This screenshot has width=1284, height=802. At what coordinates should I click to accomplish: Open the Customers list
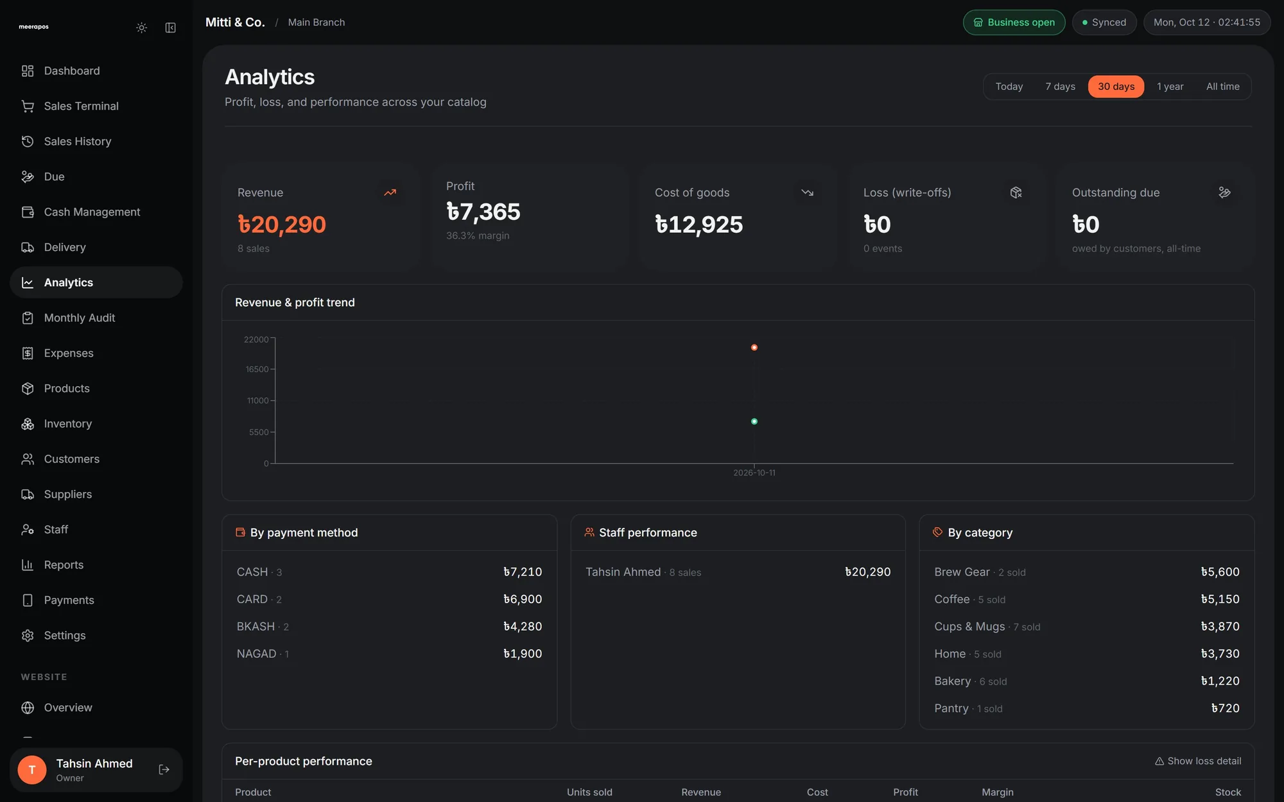tap(96, 459)
